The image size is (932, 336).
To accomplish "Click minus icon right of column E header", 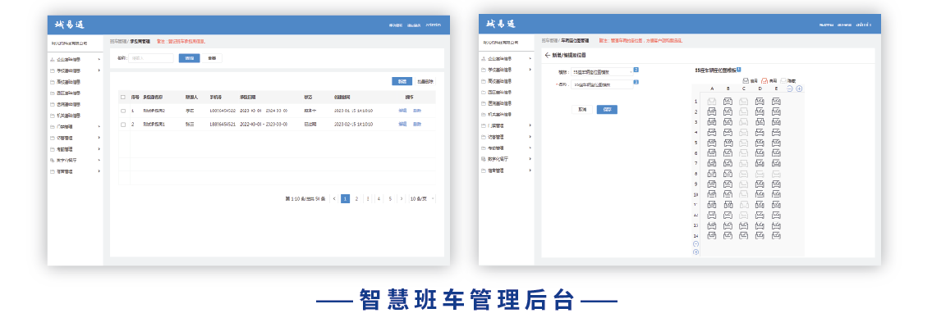I will click(790, 89).
